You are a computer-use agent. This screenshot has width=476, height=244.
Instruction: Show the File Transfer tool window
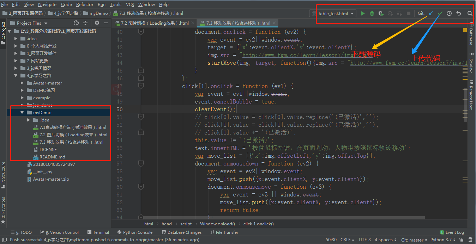pos(224,232)
